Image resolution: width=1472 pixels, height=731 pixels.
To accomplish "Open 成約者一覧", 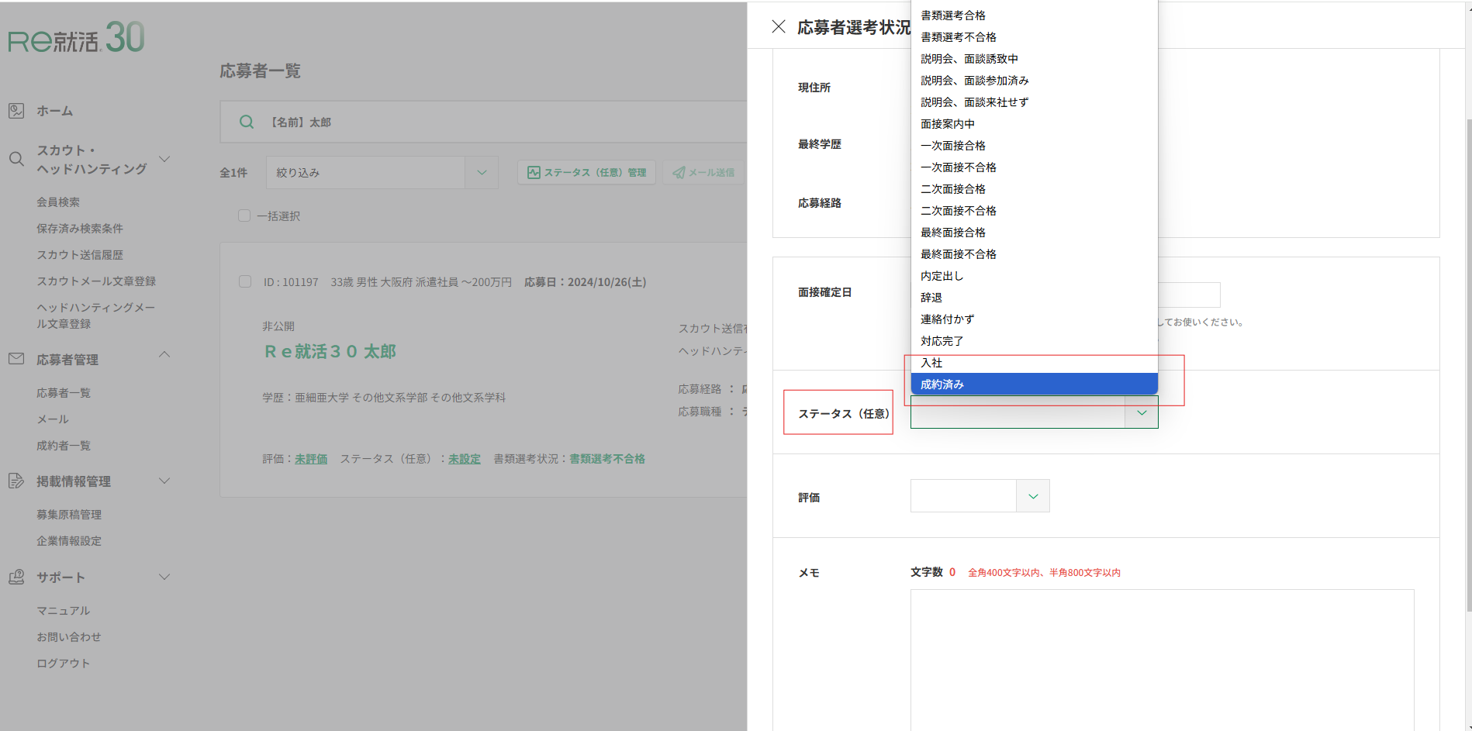I will coord(64,445).
